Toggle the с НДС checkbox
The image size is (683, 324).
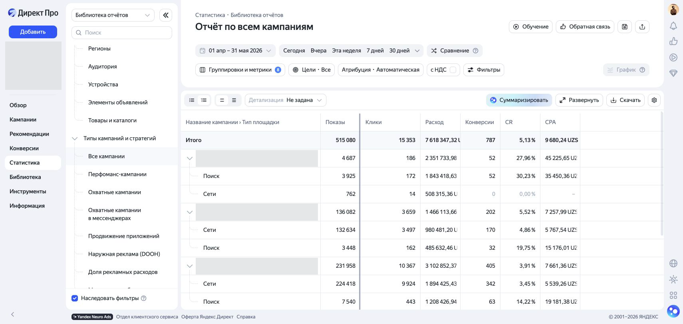[x=453, y=70]
